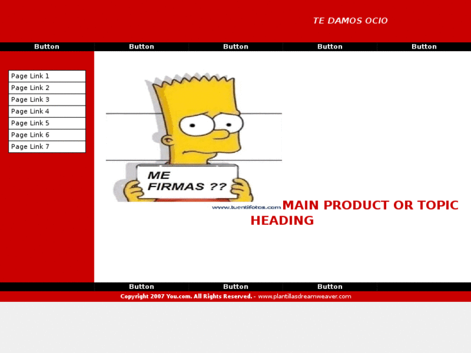Click the last Button in top navigation bar

tap(424, 47)
